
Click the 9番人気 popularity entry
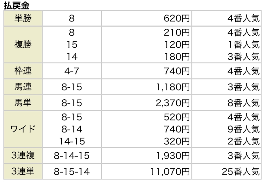tap(244, 129)
